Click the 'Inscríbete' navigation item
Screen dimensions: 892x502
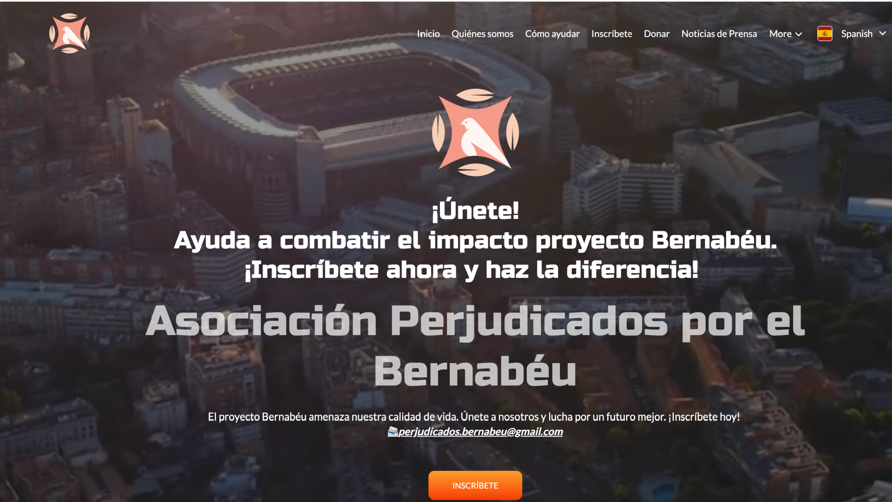click(611, 33)
